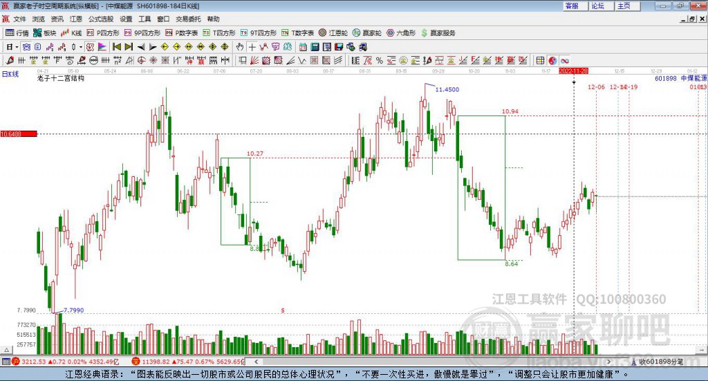
Task: Click the 老子十二宫结构 indicator label
Action: tap(61, 78)
